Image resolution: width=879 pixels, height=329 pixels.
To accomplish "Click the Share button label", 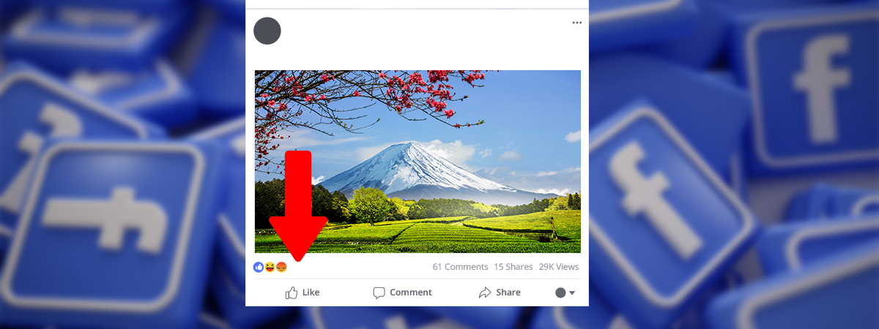I will 508,292.
